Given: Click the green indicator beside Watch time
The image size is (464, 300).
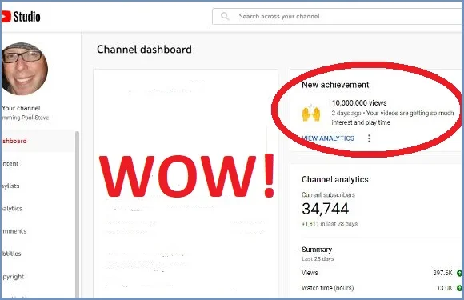Looking at the screenshot, I should [459, 288].
